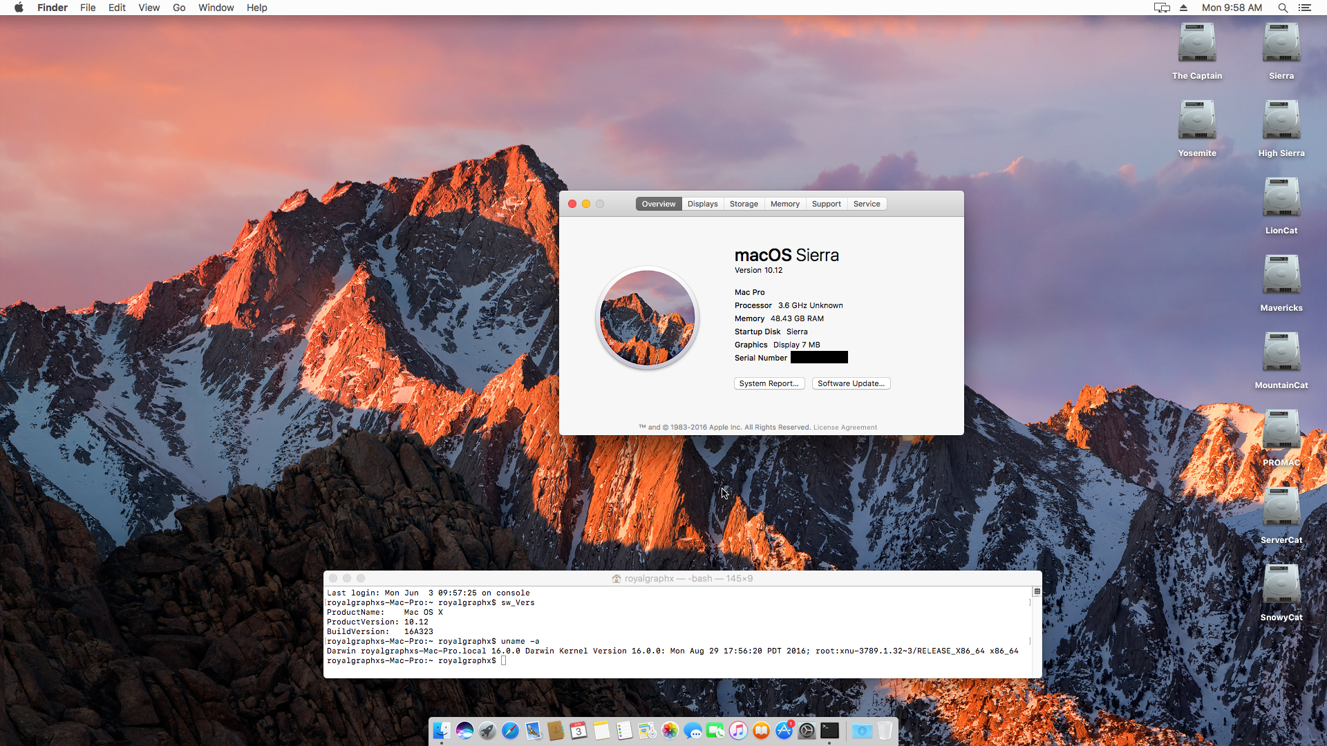Open the Finder menu in menu bar

tap(53, 8)
